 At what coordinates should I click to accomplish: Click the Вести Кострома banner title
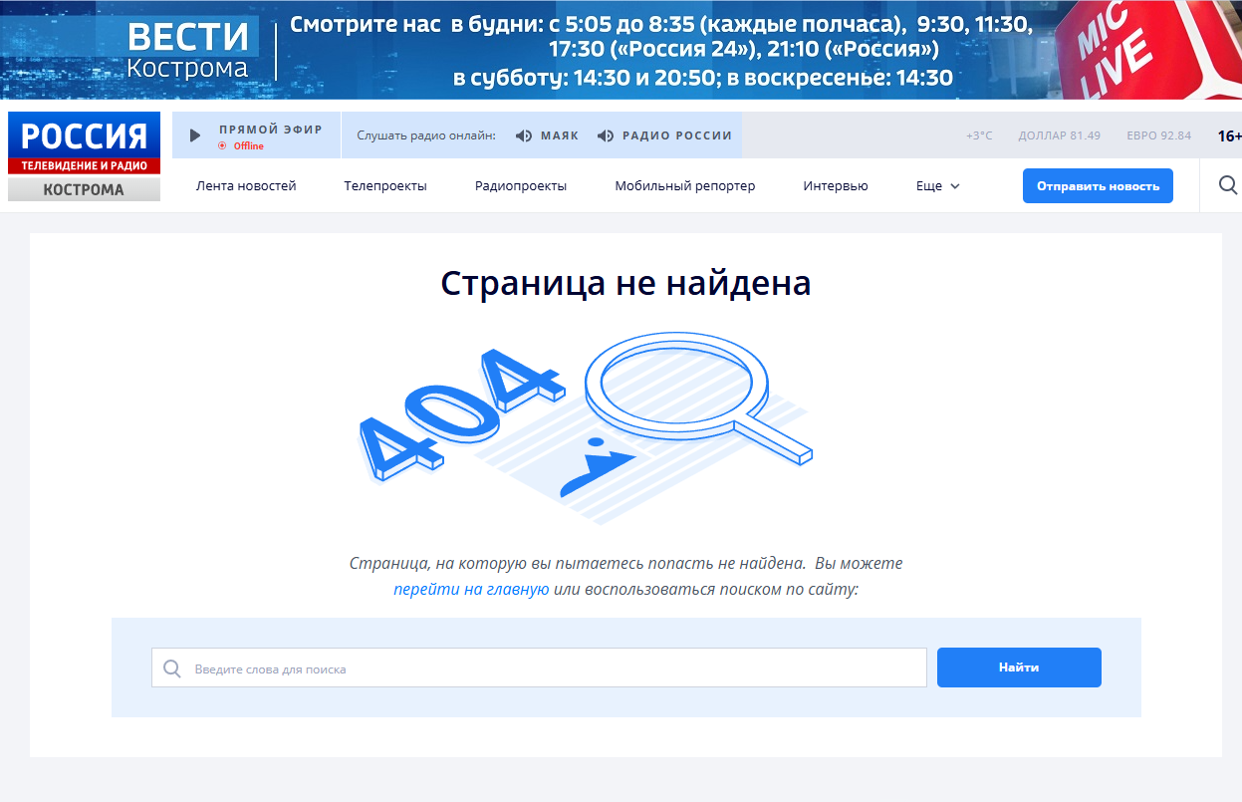tap(188, 50)
